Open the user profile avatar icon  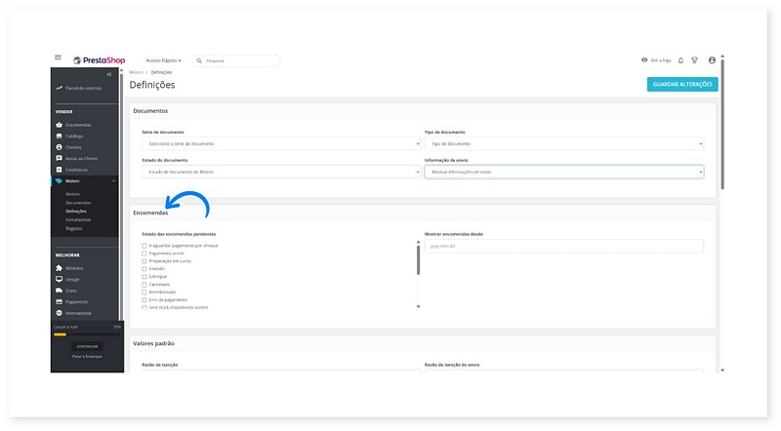click(x=712, y=60)
